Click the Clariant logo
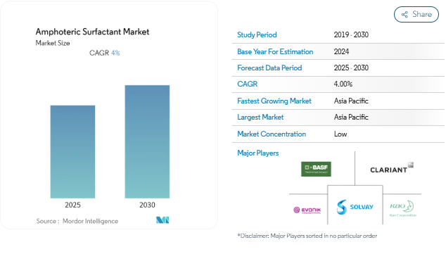Viewport: 446px width, 254px height. click(392, 168)
